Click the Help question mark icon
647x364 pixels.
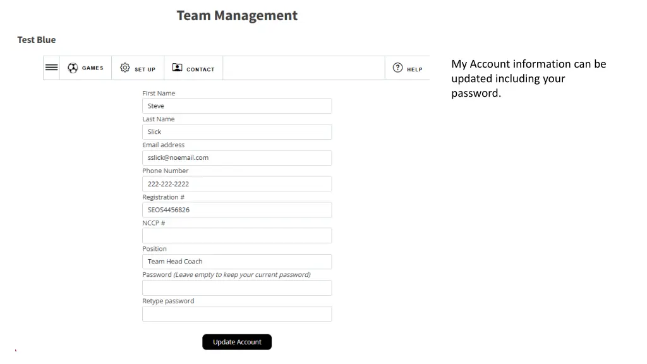pos(397,68)
